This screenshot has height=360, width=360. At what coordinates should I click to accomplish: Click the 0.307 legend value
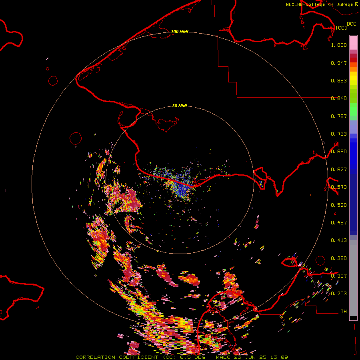point(339,276)
